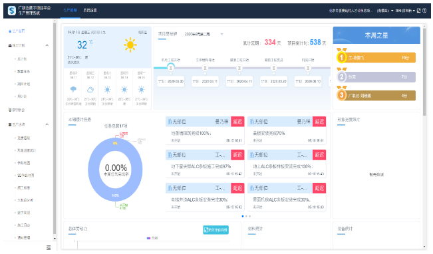This screenshot has height=254, width=433.
Task: Open 施工相册 in the sidebar
Action: (x=23, y=188)
